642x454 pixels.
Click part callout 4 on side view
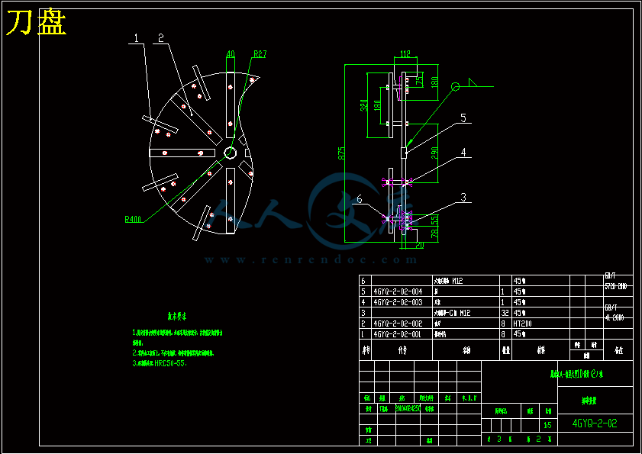463,153
